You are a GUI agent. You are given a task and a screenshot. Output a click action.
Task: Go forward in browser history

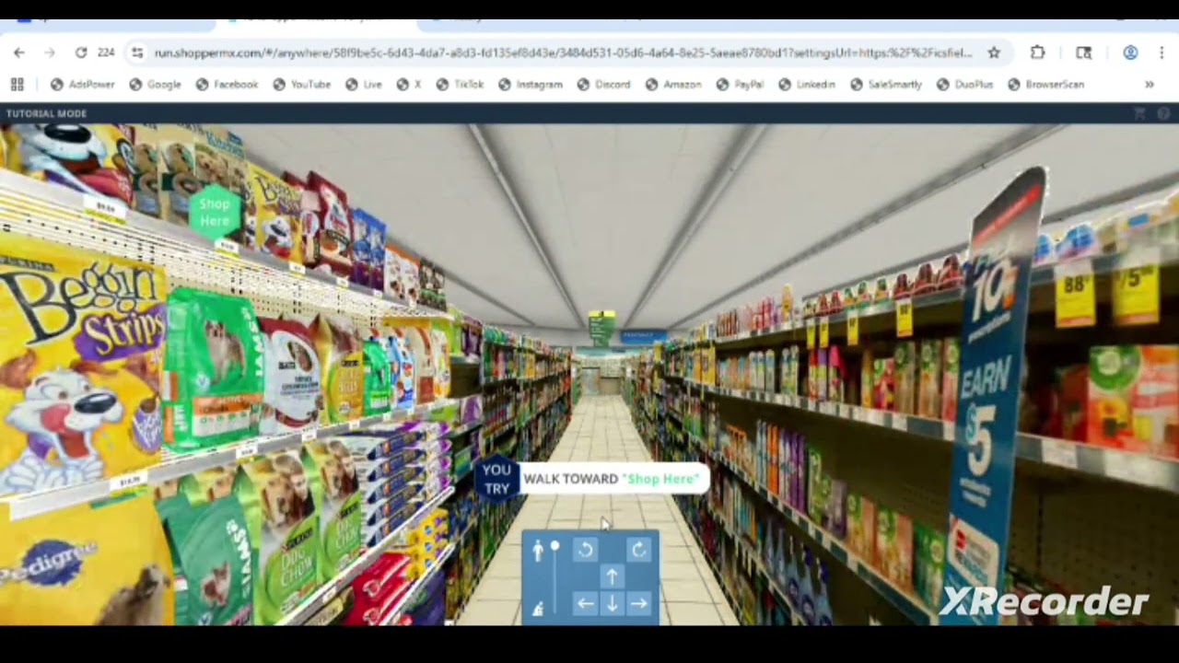click(50, 53)
